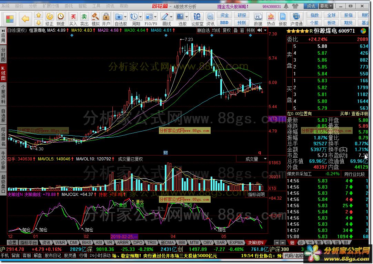Image resolution: width=373 pixels, height=264 pixels.
Task: Open the 扩展行情 menu
Action: pyautogui.click(x=51, y=6)
